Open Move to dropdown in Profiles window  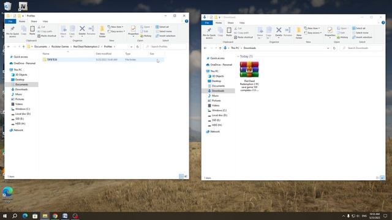coord(63,32)
